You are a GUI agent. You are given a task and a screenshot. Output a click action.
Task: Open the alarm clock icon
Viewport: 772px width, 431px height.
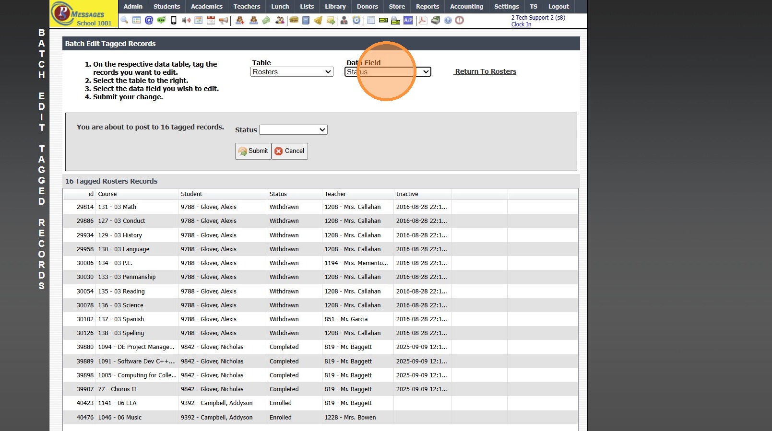pyautogui.click(x=356, y=20)
